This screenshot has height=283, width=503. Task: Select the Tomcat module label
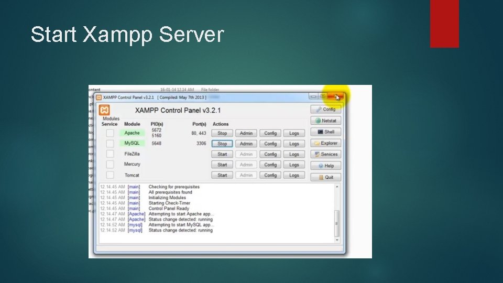click(132, 175)
